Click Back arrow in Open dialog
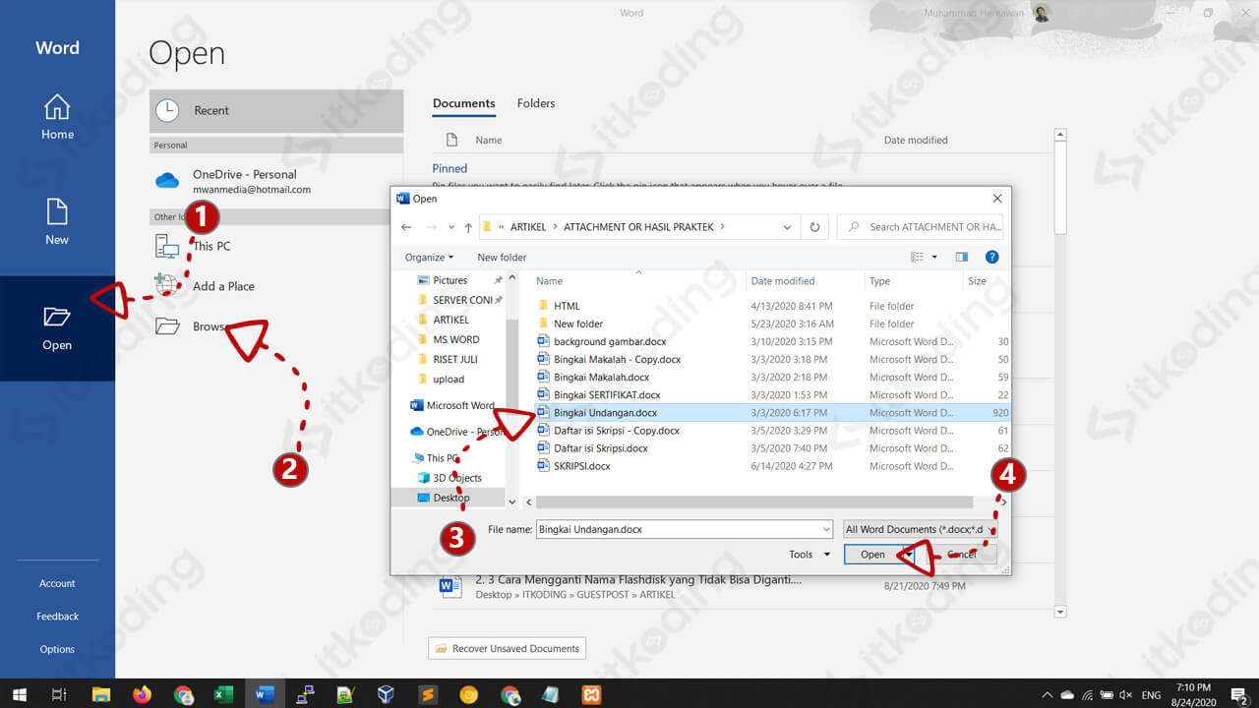Screen dimensions: 1259x708 pos(407,227)
